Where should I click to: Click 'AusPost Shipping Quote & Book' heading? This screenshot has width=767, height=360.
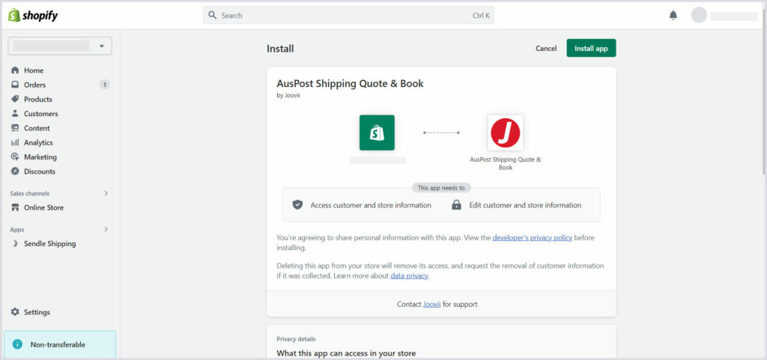click(351, 84)
